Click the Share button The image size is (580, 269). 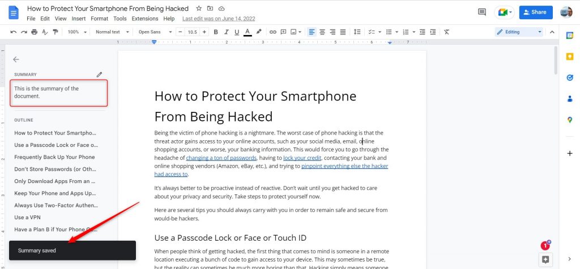click(x=536, y=12)
